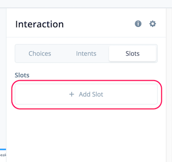Open the Interaction info icon

point(138,24)
